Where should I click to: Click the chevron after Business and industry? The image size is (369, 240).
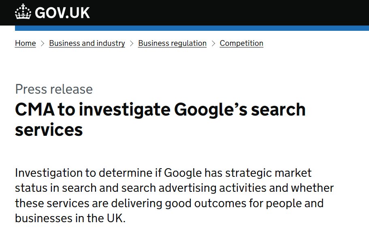[x=132, y=43]
